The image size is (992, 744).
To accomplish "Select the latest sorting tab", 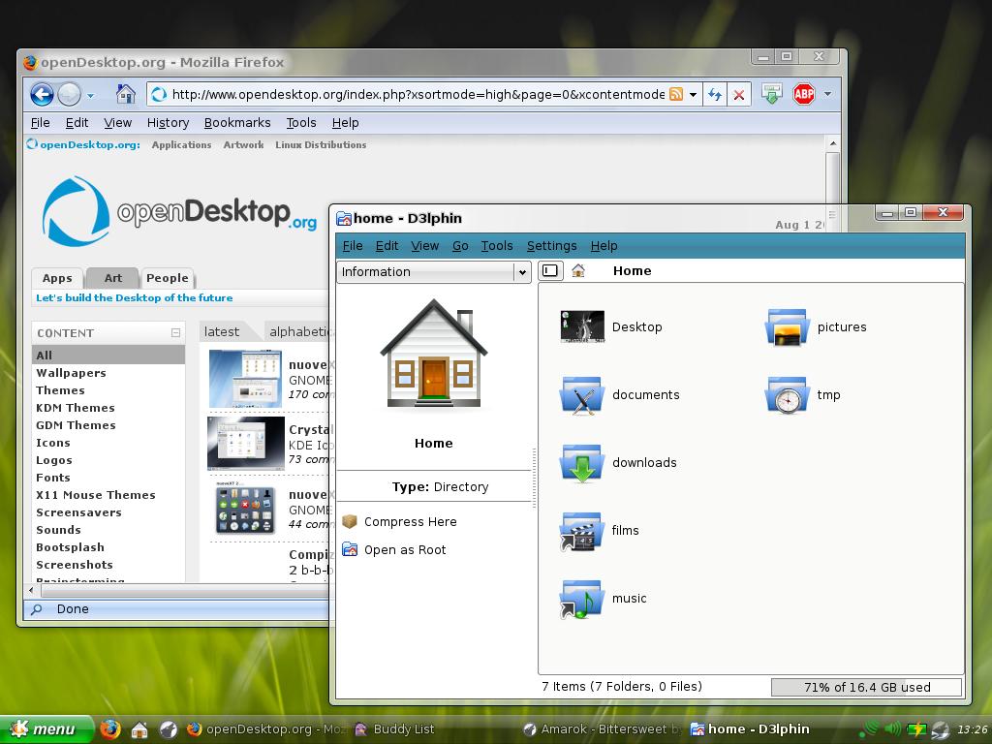I will click(222, 331).
